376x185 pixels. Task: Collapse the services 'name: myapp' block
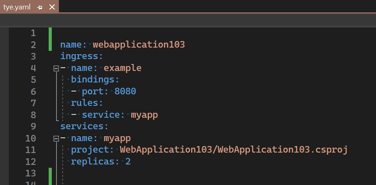click(x=56, y=139)
